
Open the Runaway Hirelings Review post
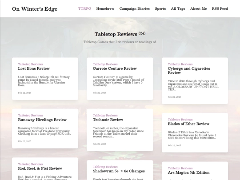[x=42, y=120]
